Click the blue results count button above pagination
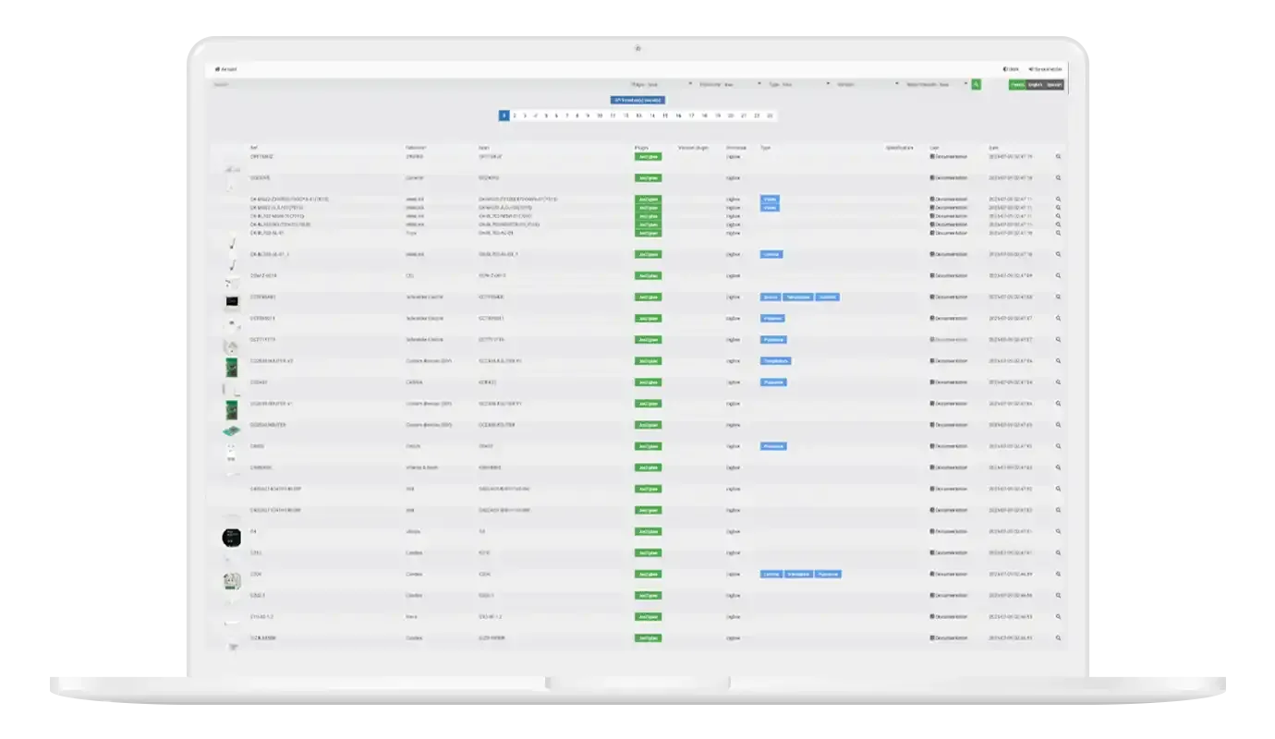1275x739 pixels. [x=637, y=100]
